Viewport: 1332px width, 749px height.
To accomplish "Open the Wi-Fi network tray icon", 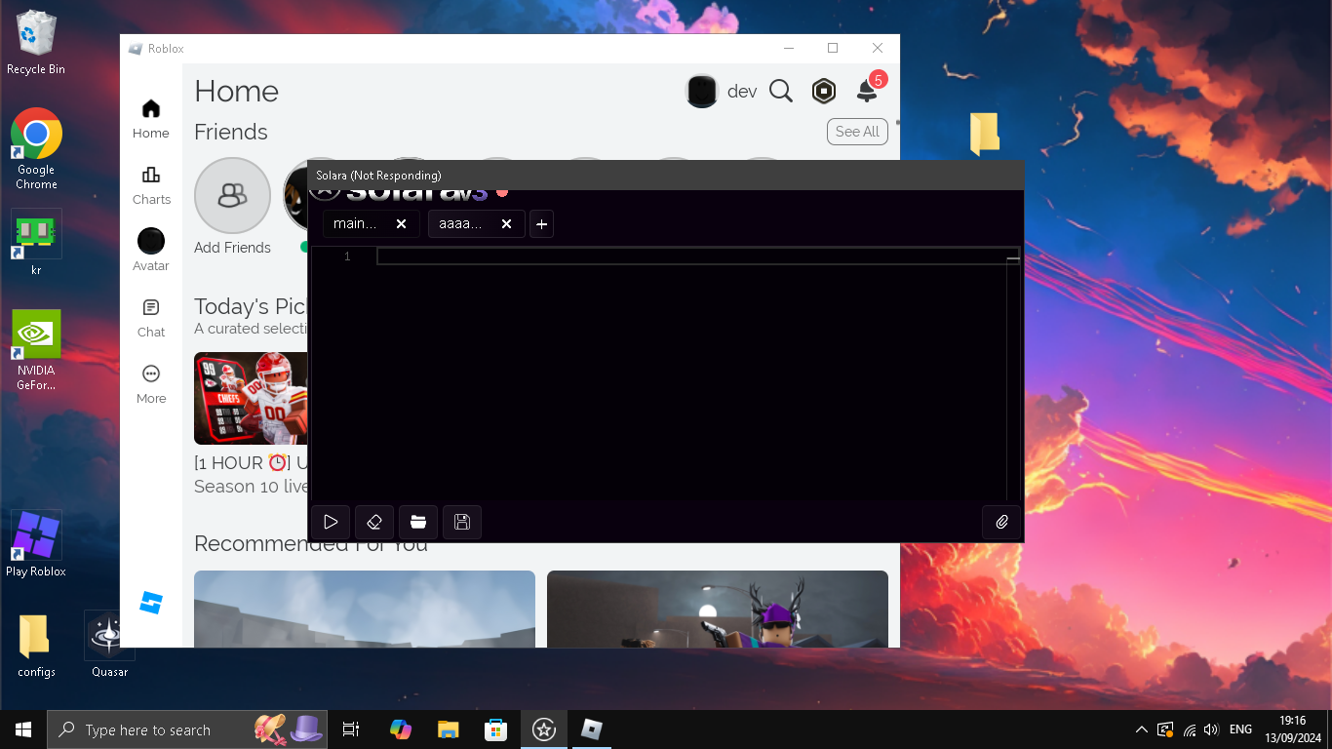I will [1190, 729].
